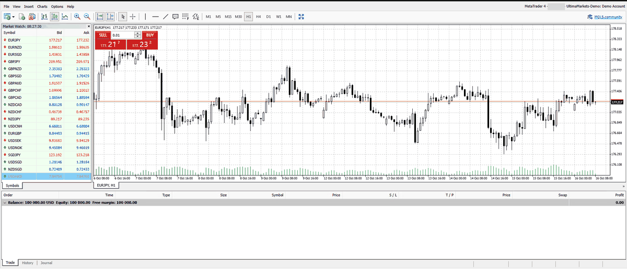Zoom in on the chart
Image resolution: width=627 pixels, height=271 pixels.
(x=77, y=17)
